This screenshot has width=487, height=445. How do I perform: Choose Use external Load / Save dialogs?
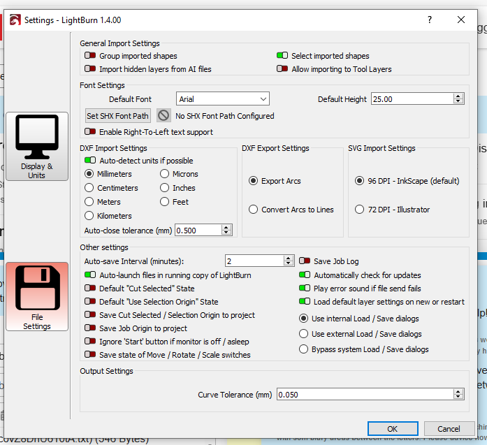304,334
